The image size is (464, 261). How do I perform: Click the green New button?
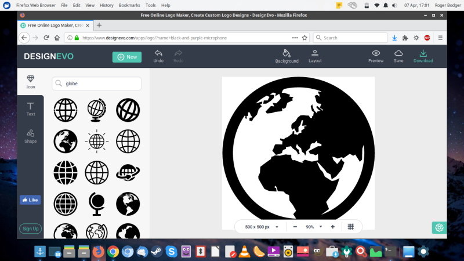126,57
